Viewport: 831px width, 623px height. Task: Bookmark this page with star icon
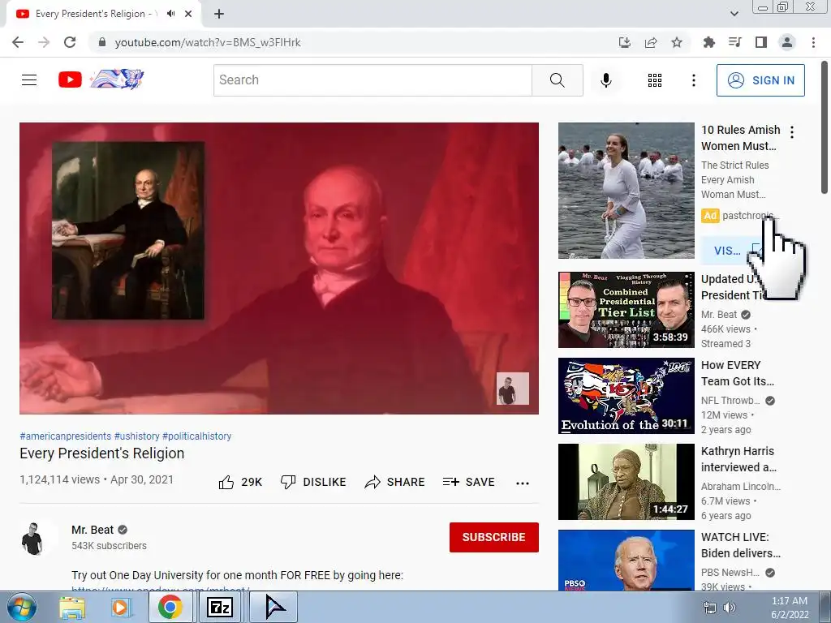click(x=677, y=42)
